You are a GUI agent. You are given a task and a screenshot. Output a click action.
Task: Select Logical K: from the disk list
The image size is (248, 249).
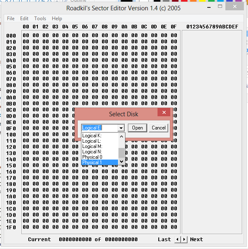coord(100,136)
